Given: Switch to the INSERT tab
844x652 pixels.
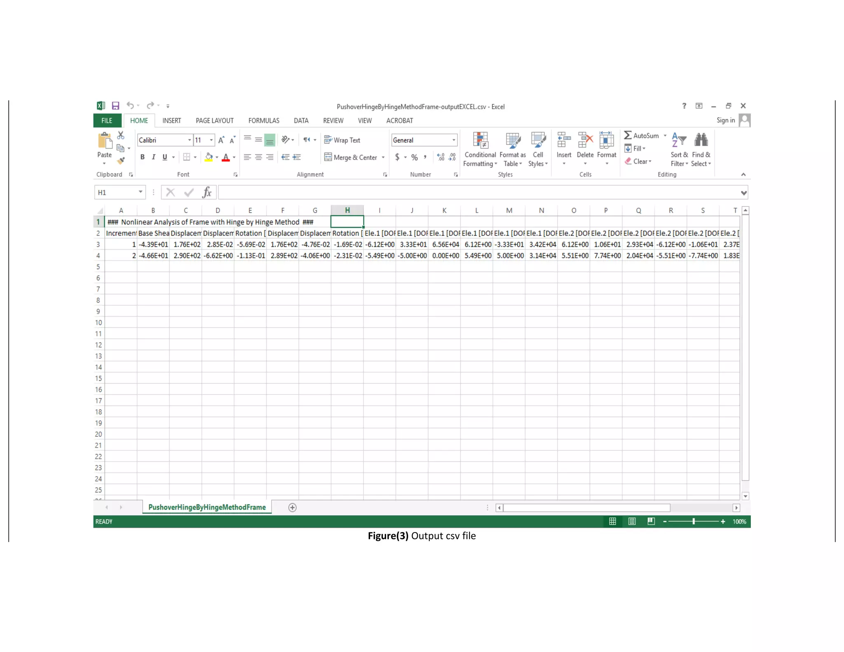Looking at the screenshot, I should point(171,120).
